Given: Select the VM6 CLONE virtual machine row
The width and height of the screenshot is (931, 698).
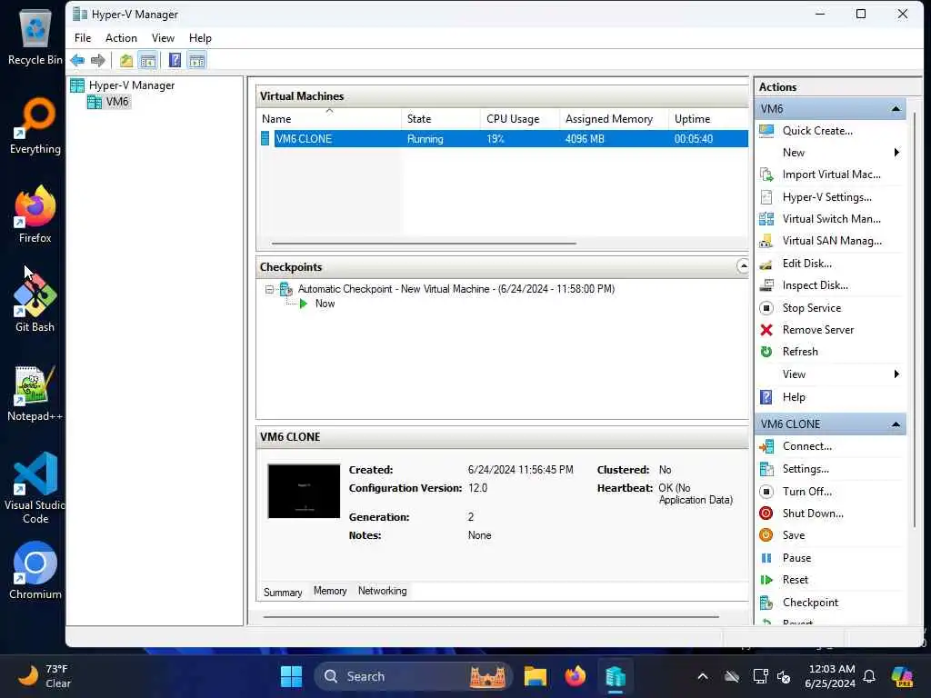Looking at the screenshot, I should click(x=504, y=139).
